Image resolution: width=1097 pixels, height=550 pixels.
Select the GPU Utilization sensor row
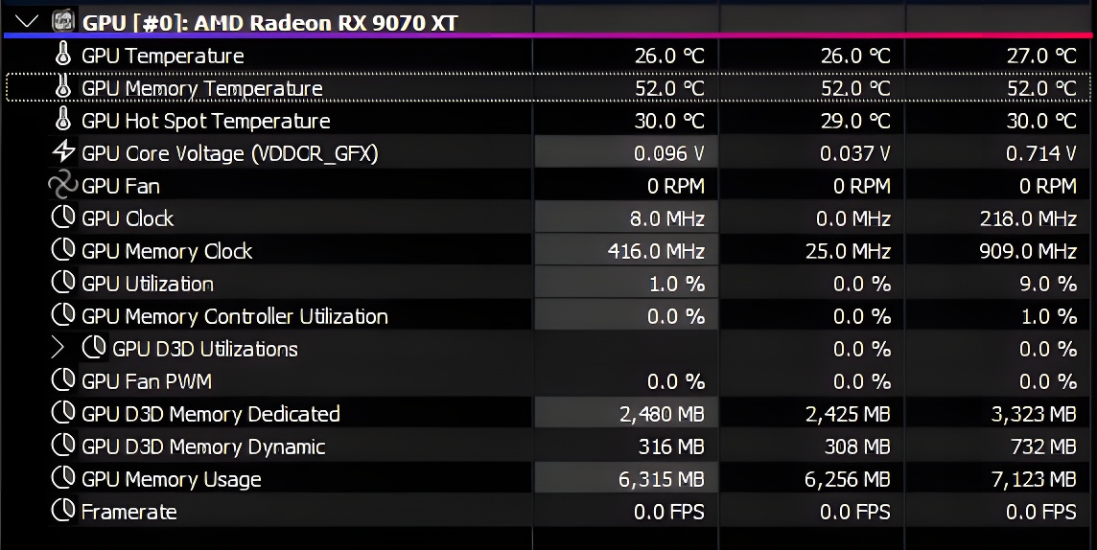548,283
